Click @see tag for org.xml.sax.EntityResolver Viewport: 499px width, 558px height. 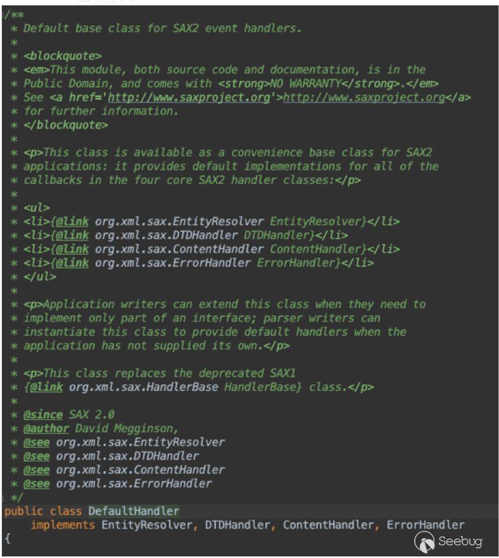36,442
